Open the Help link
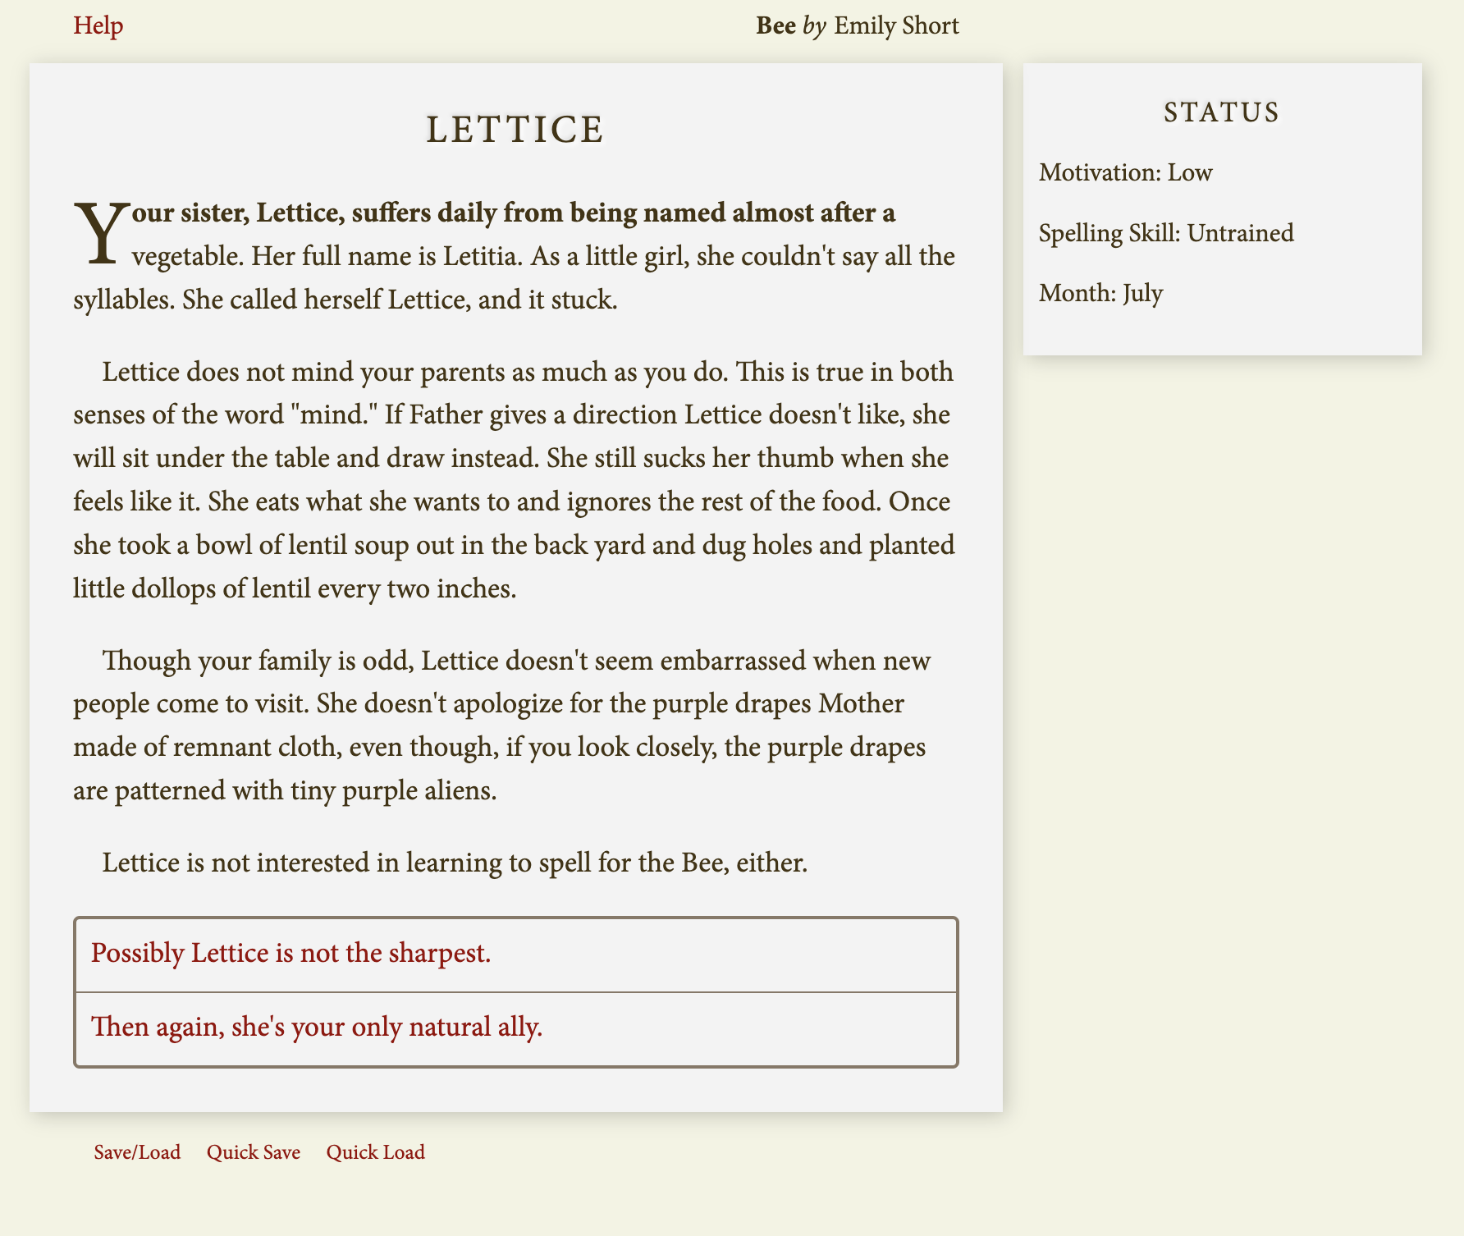The width and height of the screenshot is (1464, 1236). [98, 26]
